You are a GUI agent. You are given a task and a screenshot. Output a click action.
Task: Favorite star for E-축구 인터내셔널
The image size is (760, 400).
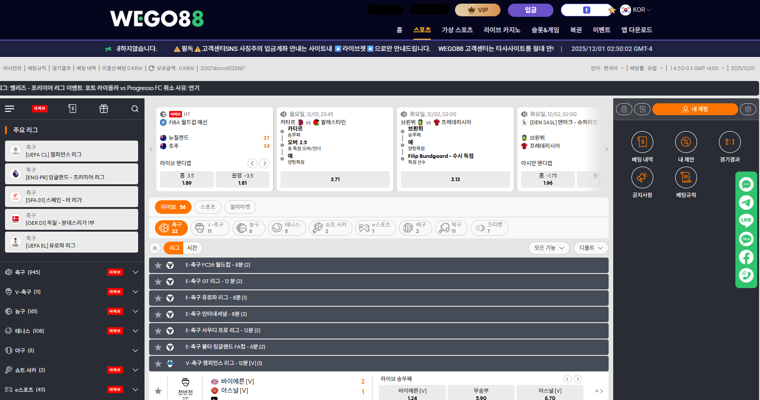158,314
